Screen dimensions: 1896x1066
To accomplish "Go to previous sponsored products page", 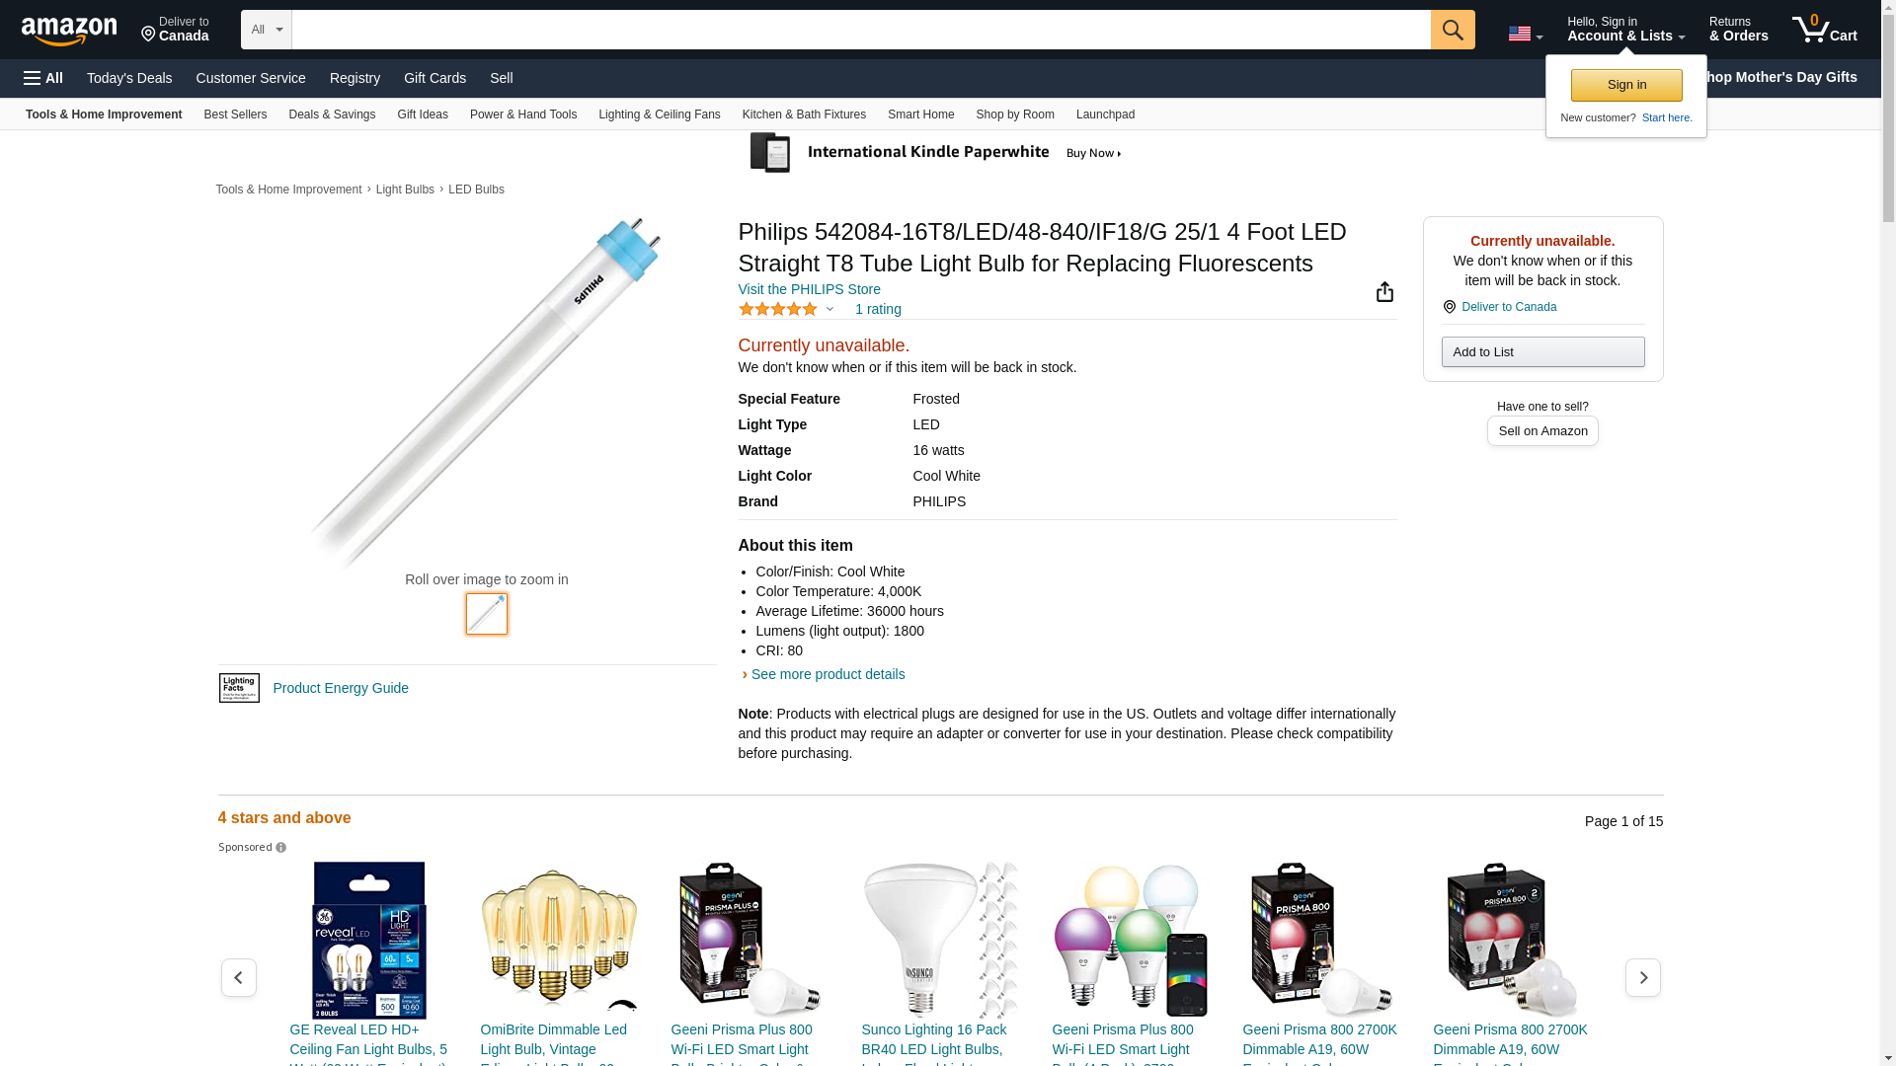I will 238,977.
